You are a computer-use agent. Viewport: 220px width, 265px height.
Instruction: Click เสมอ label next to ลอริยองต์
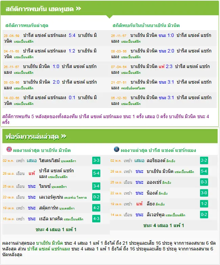pos(139,160)
